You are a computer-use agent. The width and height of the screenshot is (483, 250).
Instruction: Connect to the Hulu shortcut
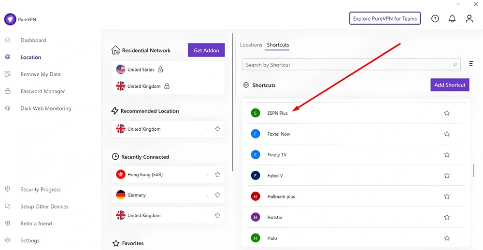click(x=355, y=238)
